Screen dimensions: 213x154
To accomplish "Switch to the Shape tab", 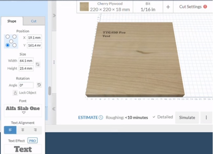I will point(12,21).
